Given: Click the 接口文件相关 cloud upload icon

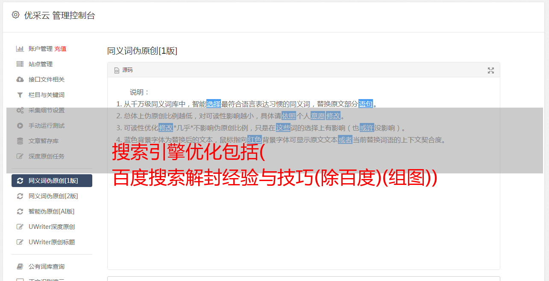Looking at the screenshot, I should (20, 79).
